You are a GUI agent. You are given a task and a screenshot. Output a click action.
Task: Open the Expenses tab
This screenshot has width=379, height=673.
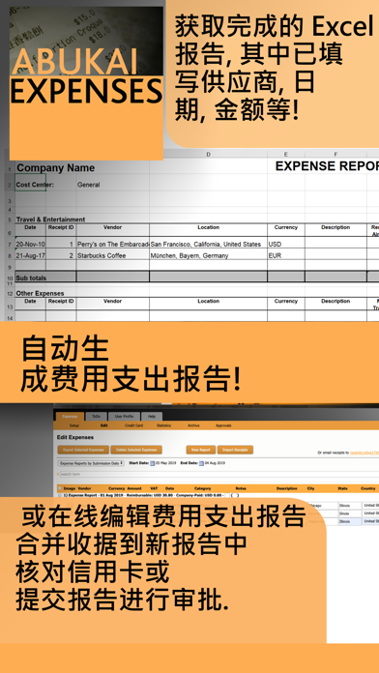[70, 417]
